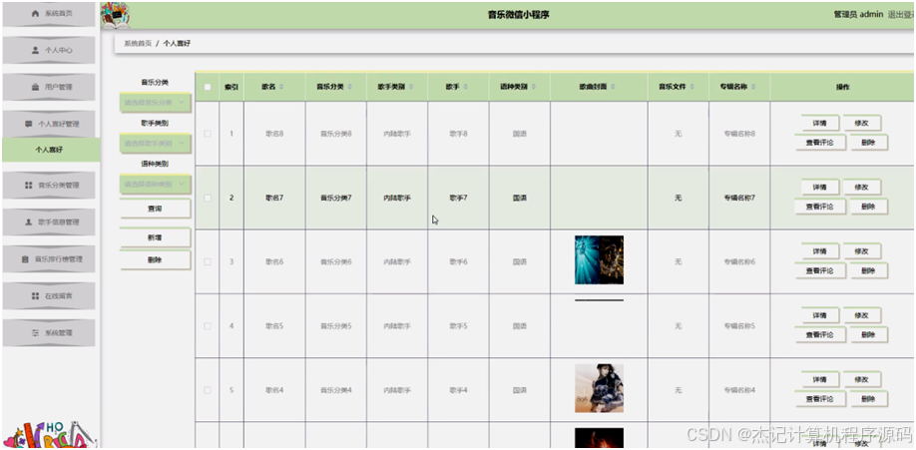
Task: Open cover image of 歌名6 row
Action: [599, 260]
